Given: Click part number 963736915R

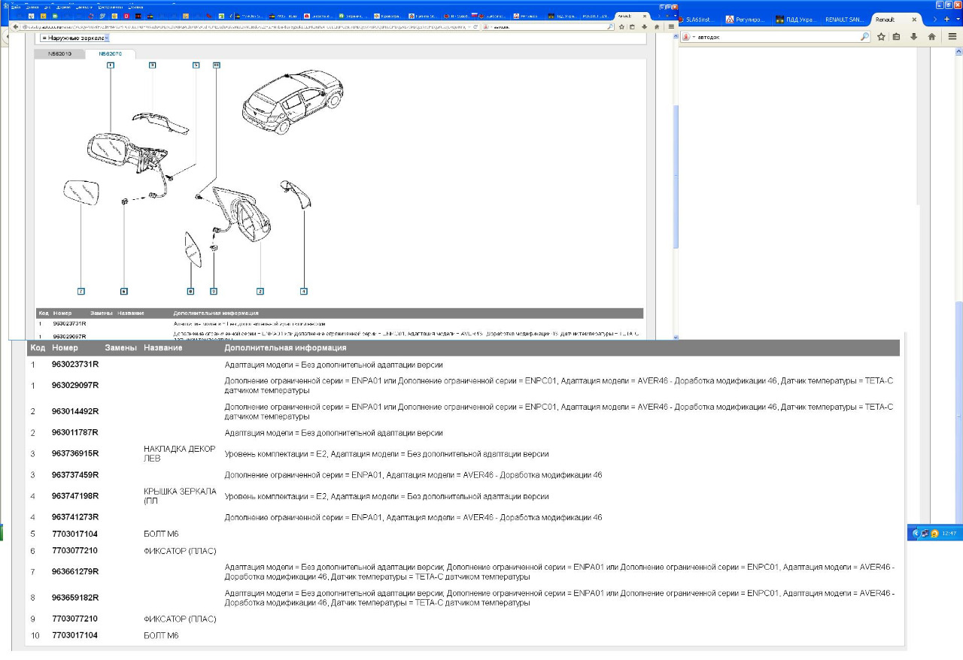Looking at the screenshot, I should 75,453.
